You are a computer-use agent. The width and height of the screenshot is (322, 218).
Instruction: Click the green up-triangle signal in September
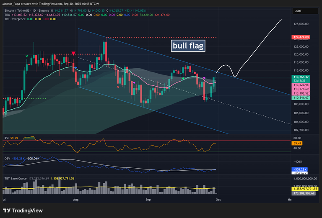(183, 78)
